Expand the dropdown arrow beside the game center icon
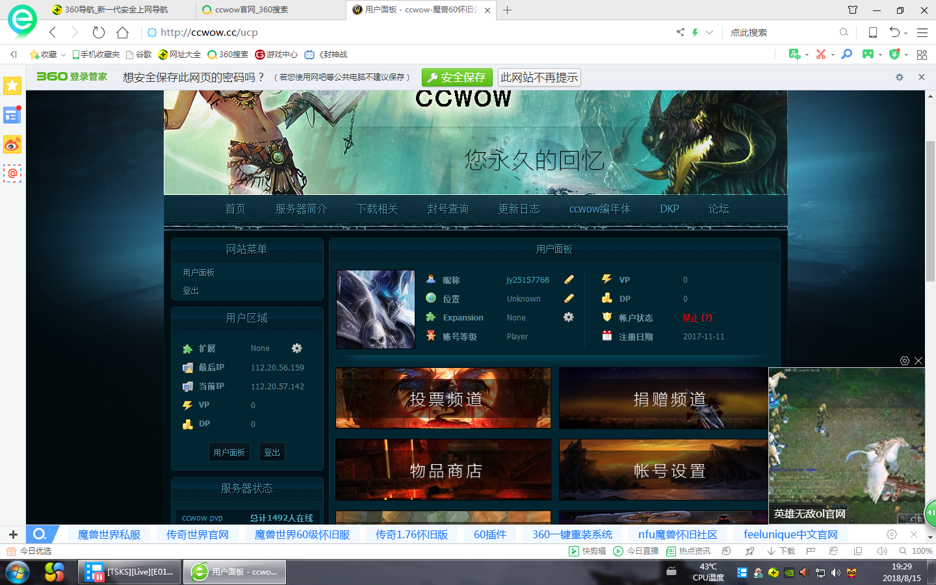The width and height of the screenshot is (936, 585). pyautogui.click(x=880, y=55)
